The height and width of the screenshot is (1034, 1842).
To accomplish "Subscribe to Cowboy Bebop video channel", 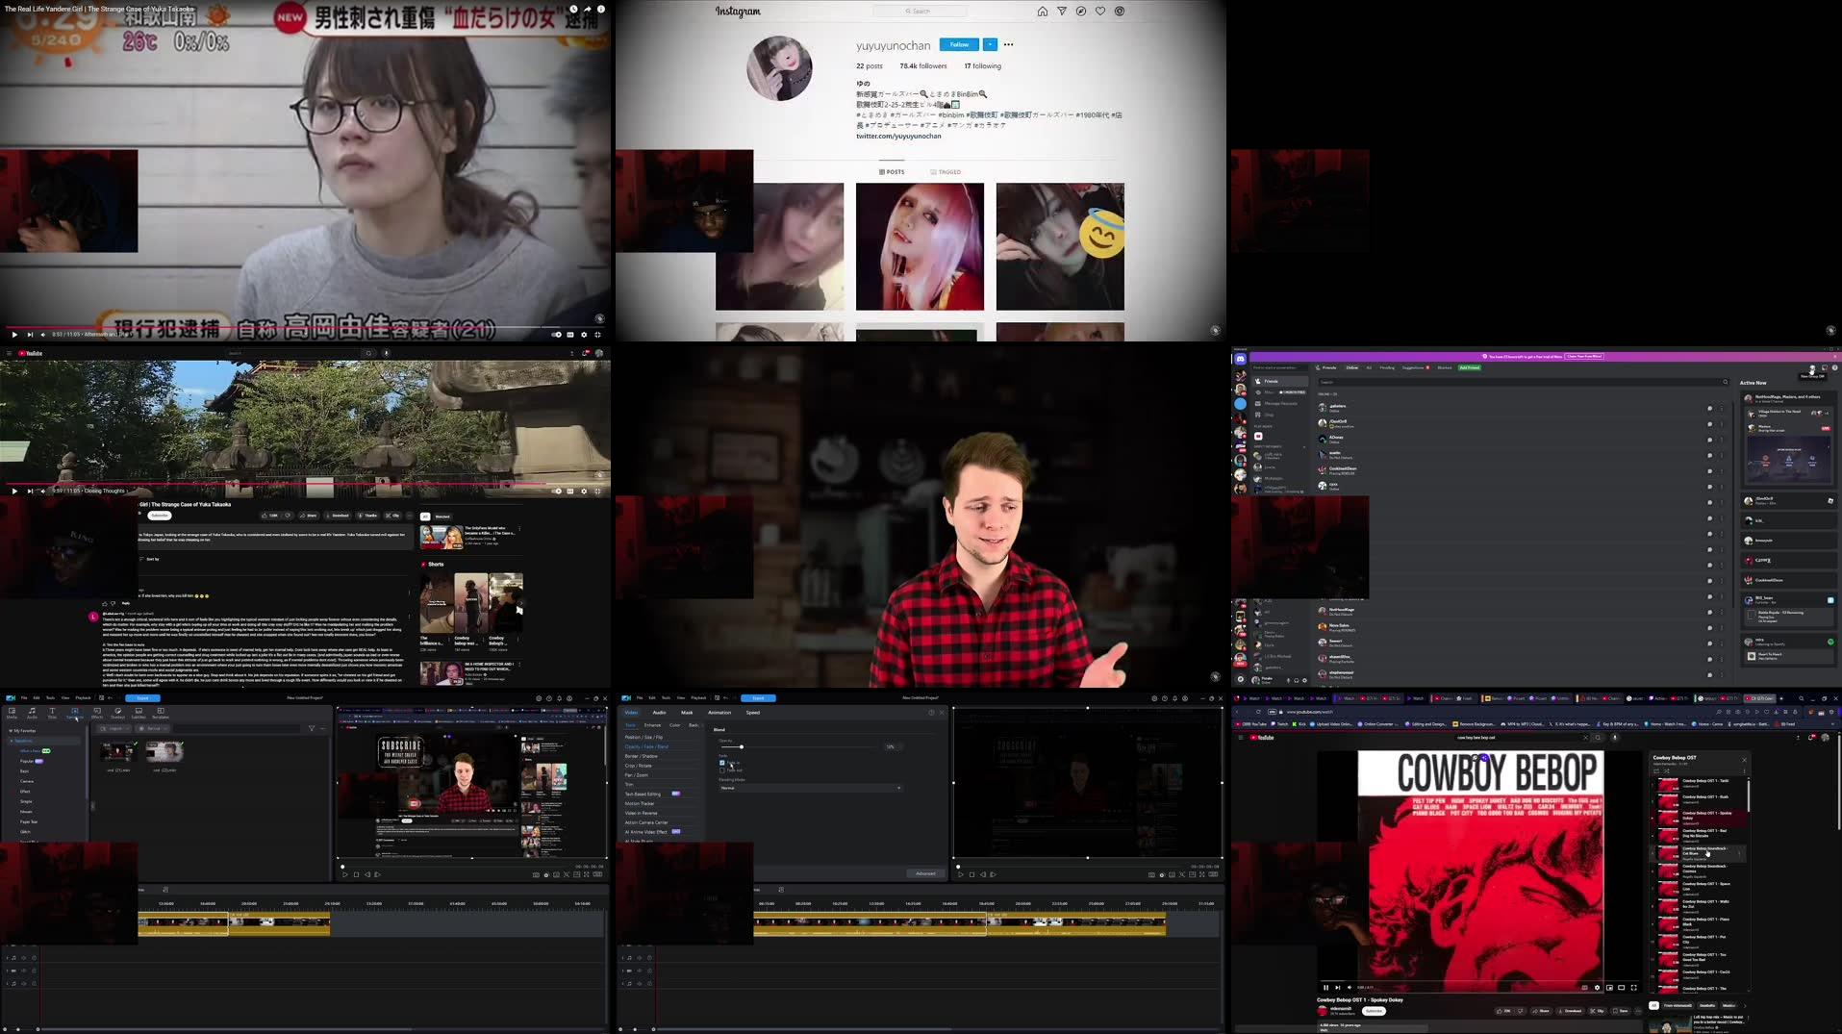I will (1374, 1011).
